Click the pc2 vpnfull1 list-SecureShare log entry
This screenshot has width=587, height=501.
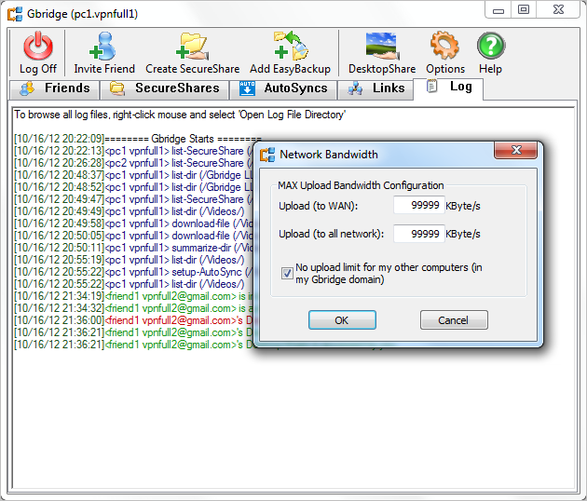point(133,163)
